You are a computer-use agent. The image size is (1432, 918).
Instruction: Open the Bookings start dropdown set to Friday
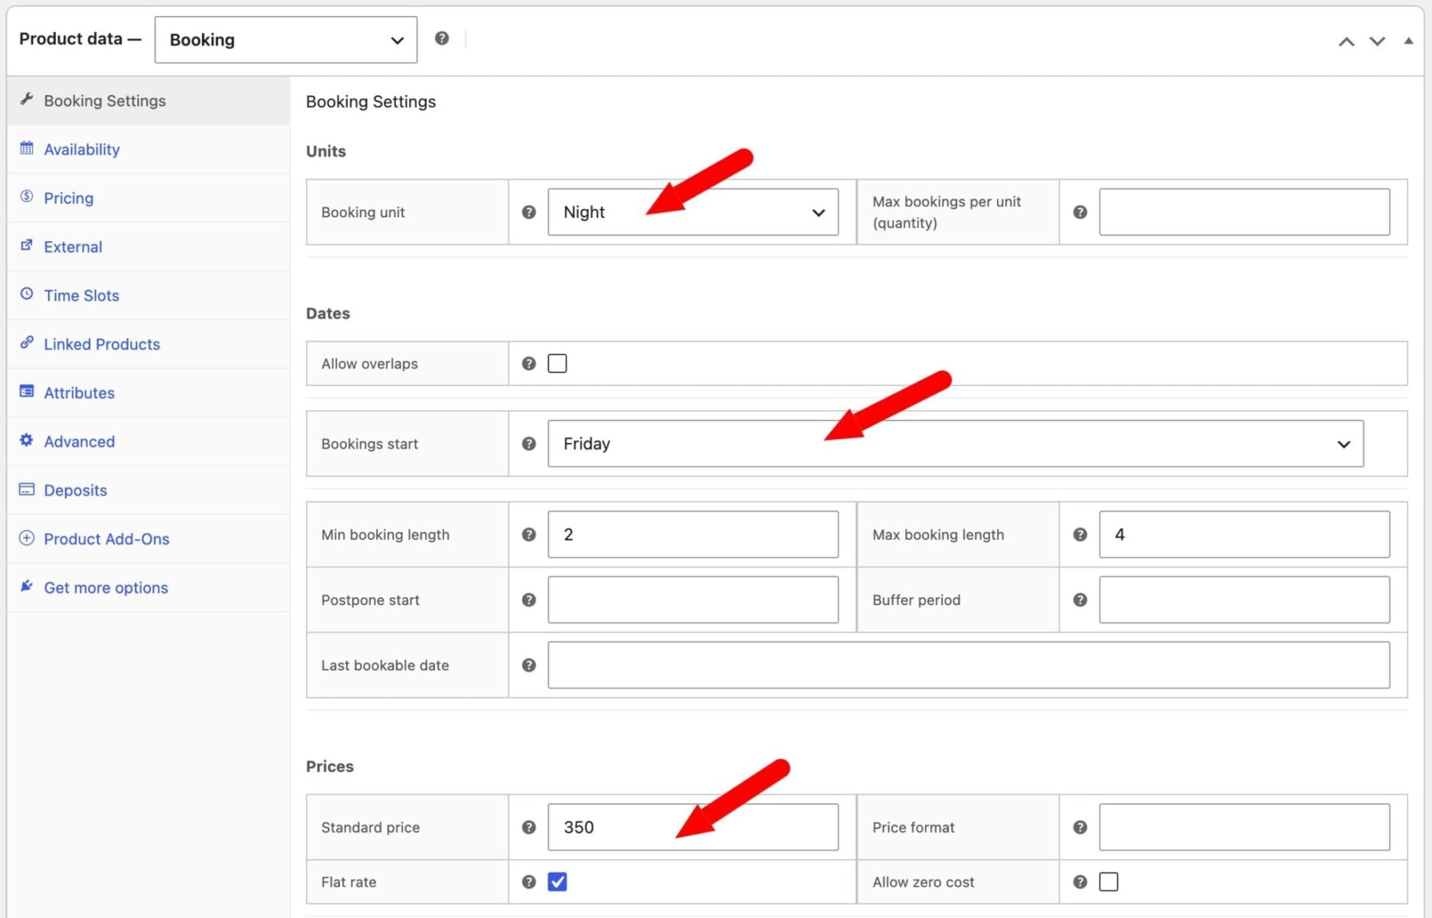(x=956, y=444)
